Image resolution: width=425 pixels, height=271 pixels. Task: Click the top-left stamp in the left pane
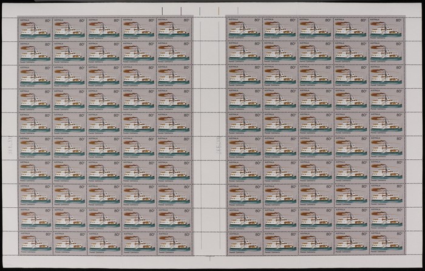pyautogui.click(x=35, y=29)
